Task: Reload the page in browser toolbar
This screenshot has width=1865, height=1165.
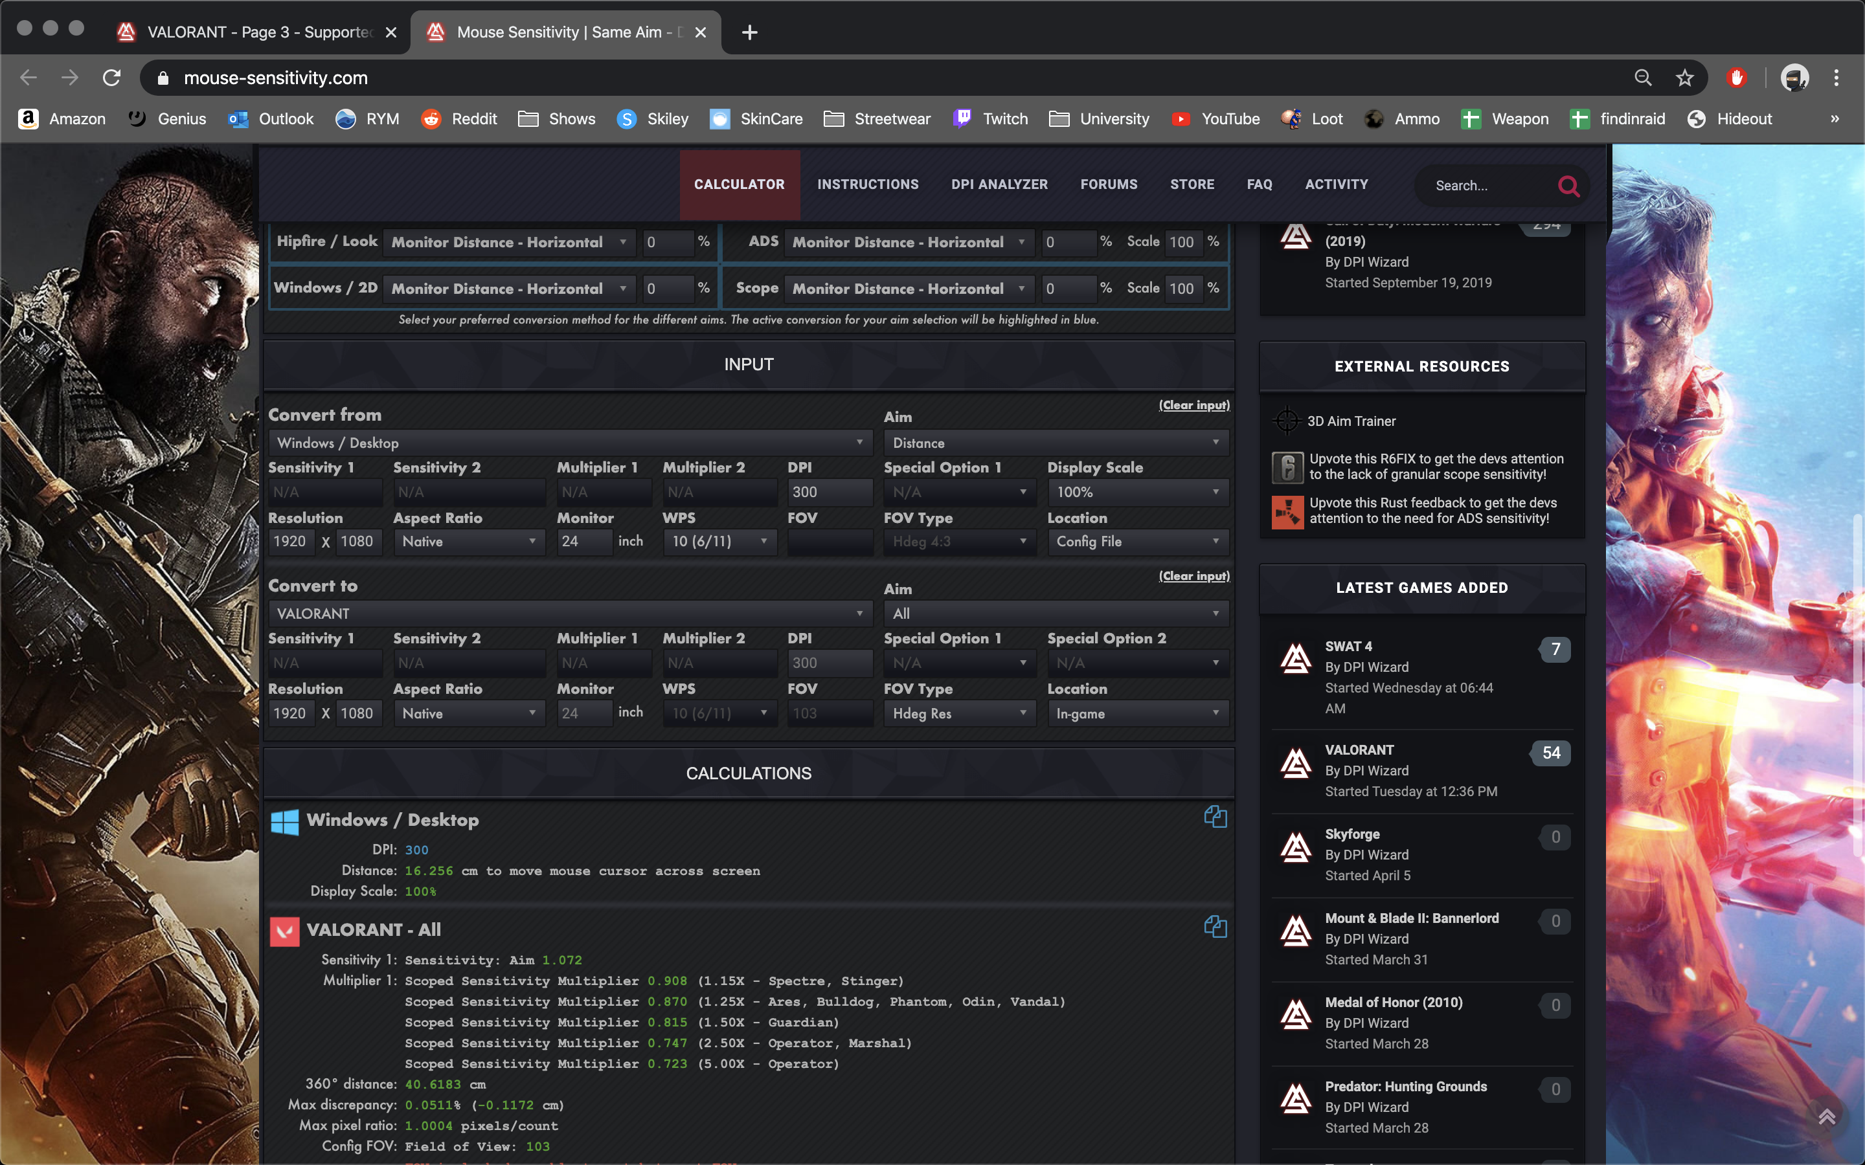Action: 112,78
